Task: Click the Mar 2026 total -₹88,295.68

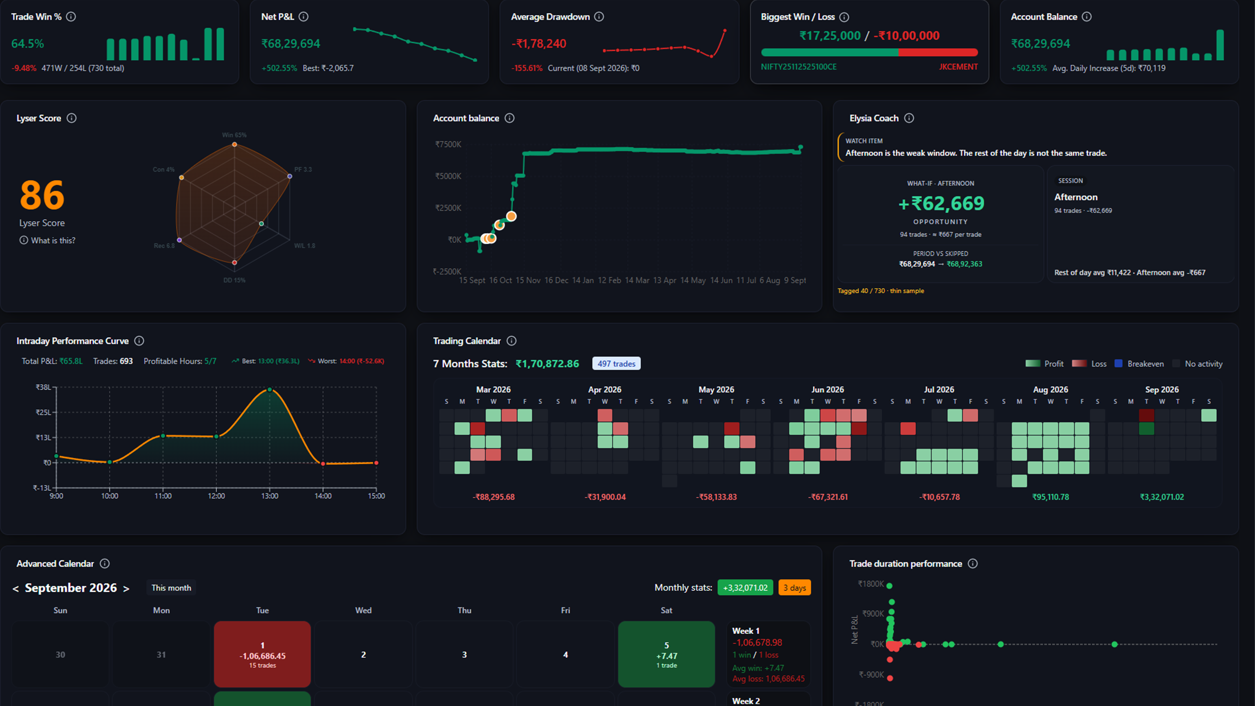Action: [x=494, y=497]
